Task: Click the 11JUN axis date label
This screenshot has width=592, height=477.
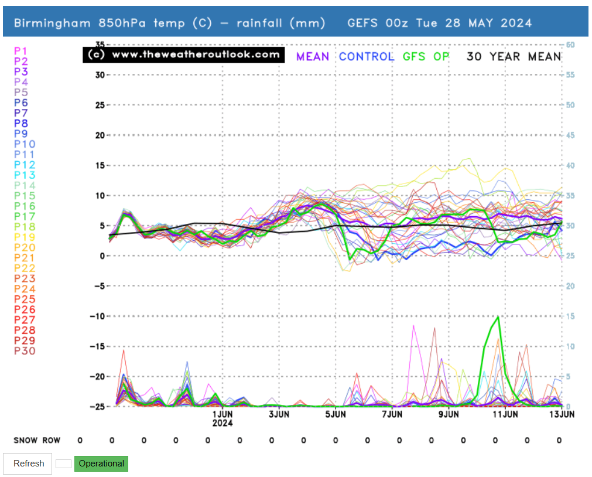Action: 505,414
